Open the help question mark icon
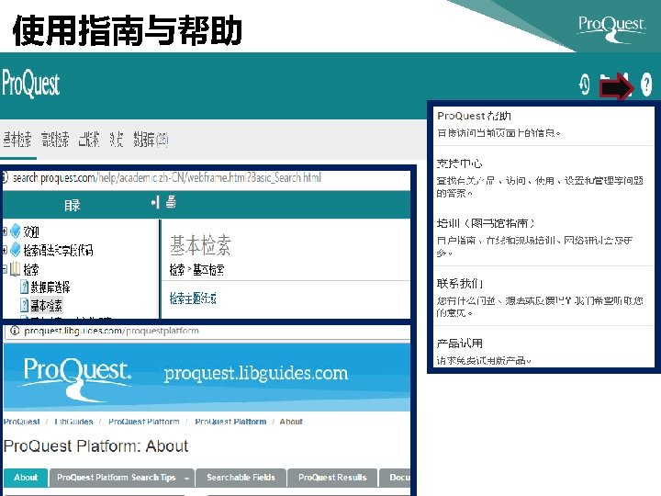The height and width of the screenshot is (496, 661). point(645,85)
